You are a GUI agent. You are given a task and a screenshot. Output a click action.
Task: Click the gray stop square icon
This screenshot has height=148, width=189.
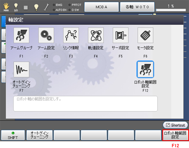[26, 7]
